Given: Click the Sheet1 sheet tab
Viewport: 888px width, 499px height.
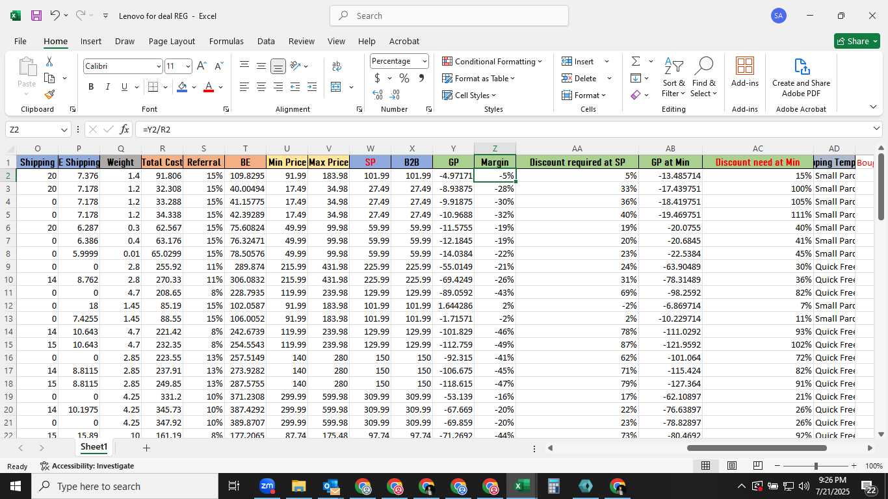Looking at the screenshot, I should (x=94, y=447).
